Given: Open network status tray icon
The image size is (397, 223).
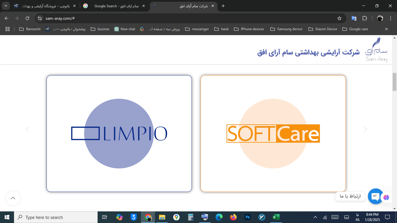Looking at the screenshot, I should click(x=325, y=217).
